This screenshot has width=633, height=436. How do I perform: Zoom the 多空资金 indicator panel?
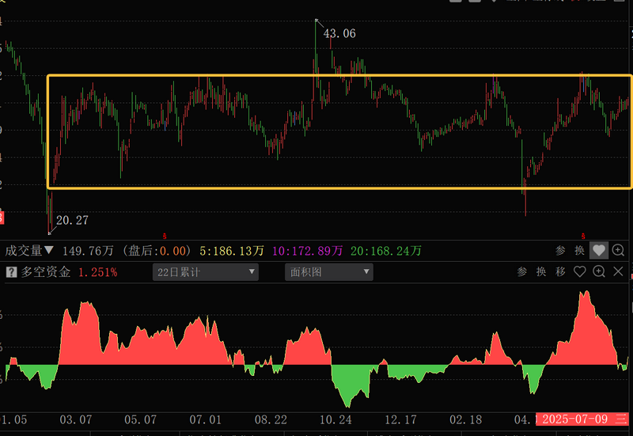tap(599, 272)
